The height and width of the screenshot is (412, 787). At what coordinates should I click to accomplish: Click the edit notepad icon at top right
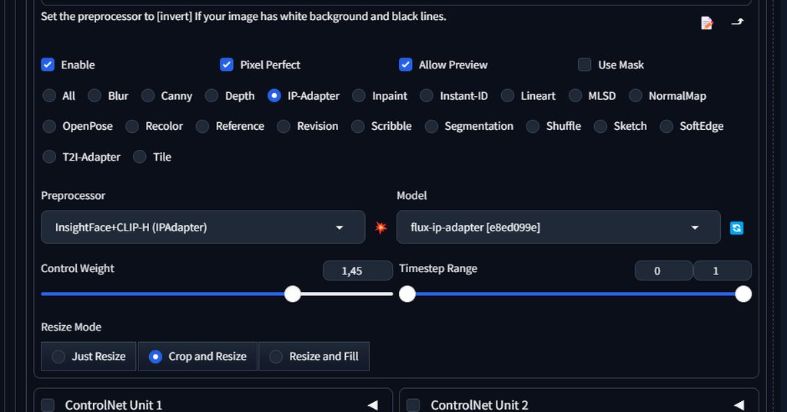[707, 23]
